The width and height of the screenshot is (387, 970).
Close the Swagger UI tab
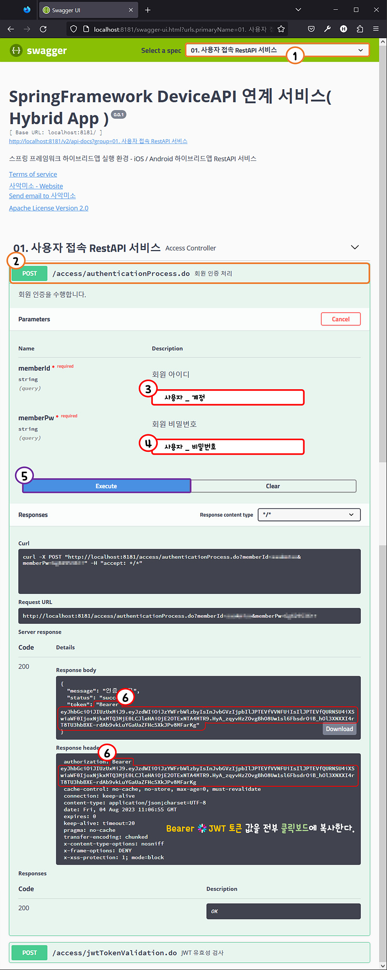pyautogui.click(x=131, y=10)
